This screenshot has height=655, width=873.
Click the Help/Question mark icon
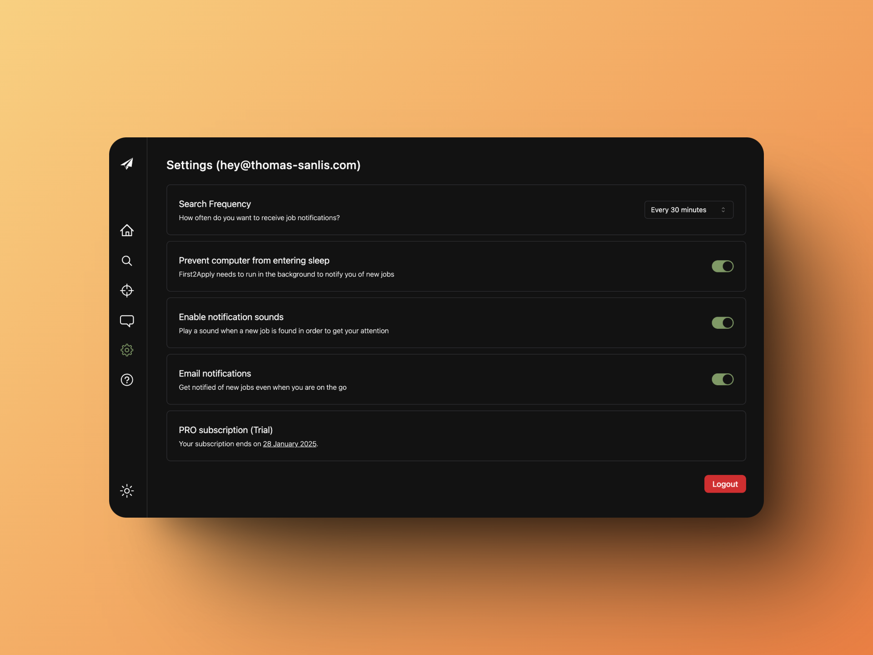tap(126, 379)
